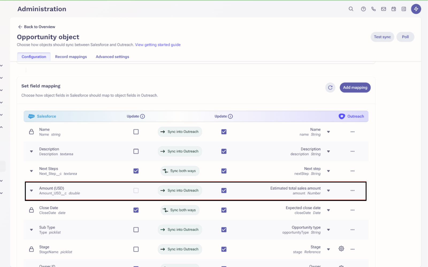Open the search icon in header

351,9
